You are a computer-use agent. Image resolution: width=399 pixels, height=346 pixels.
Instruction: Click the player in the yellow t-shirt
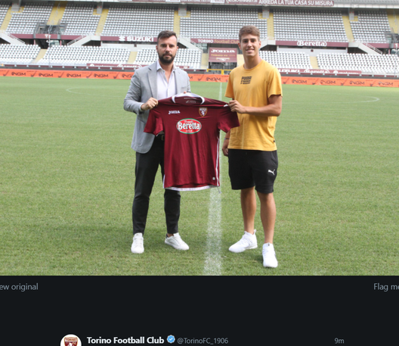(253, 147)
